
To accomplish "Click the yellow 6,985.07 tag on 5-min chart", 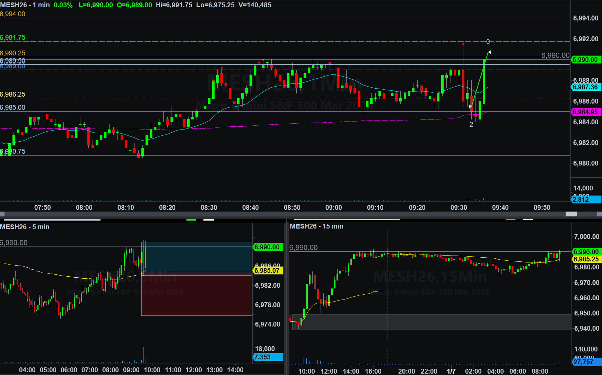I will 268,270.
